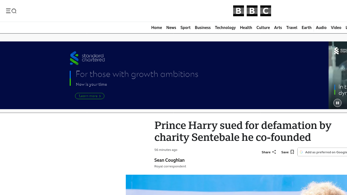Screen dimensions: 347x195
Task: Save article with bookmark icon
Action: click(x=292, y=152)
